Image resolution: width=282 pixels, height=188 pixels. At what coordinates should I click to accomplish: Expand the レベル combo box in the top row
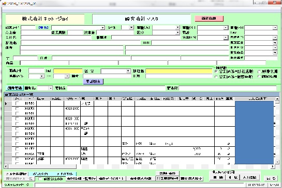(x=131, y=27)
